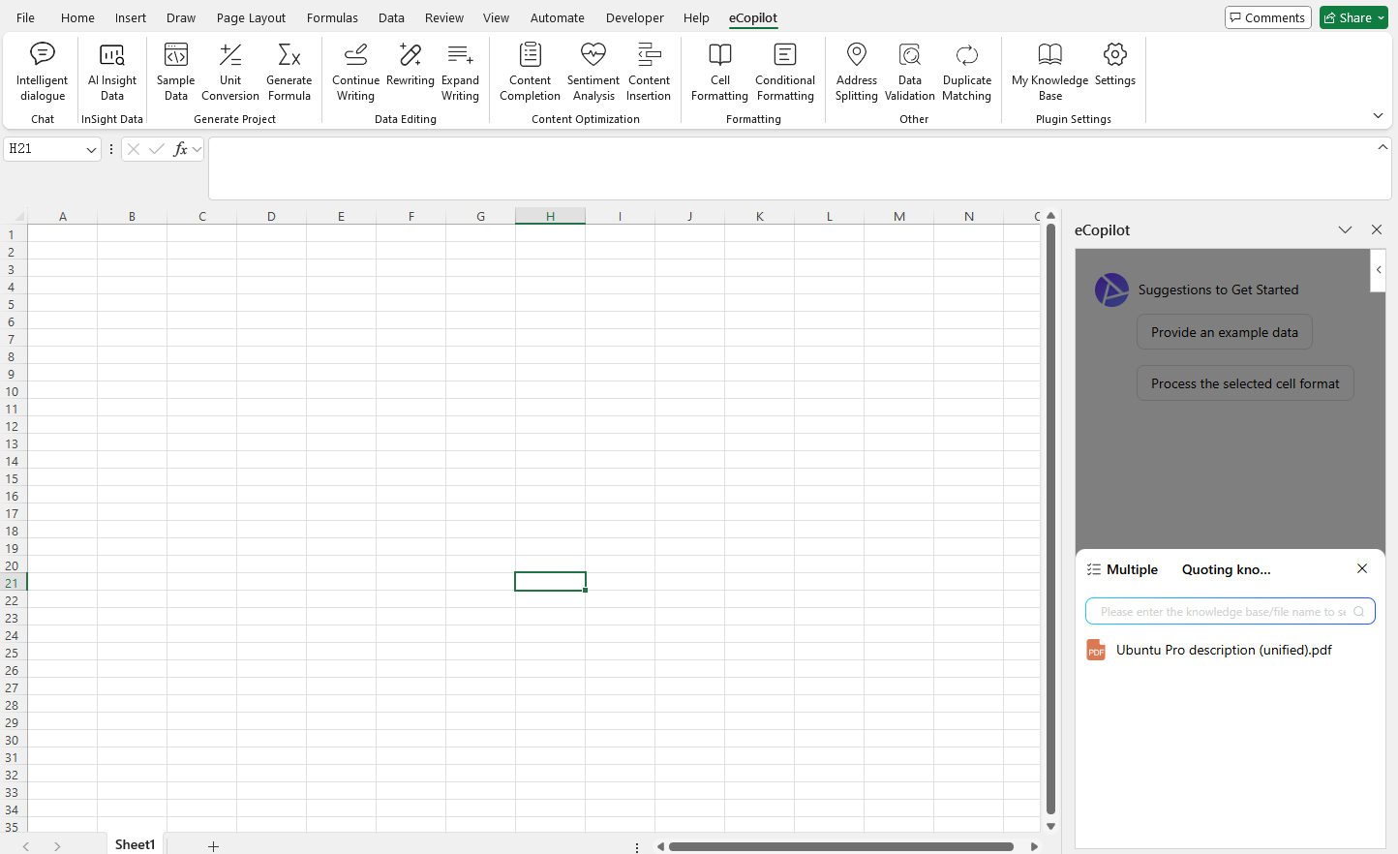This screenshot has width=1398, height=854.
Task: Switch to the Formulas ribbon tab
Action: coord(332,17)
